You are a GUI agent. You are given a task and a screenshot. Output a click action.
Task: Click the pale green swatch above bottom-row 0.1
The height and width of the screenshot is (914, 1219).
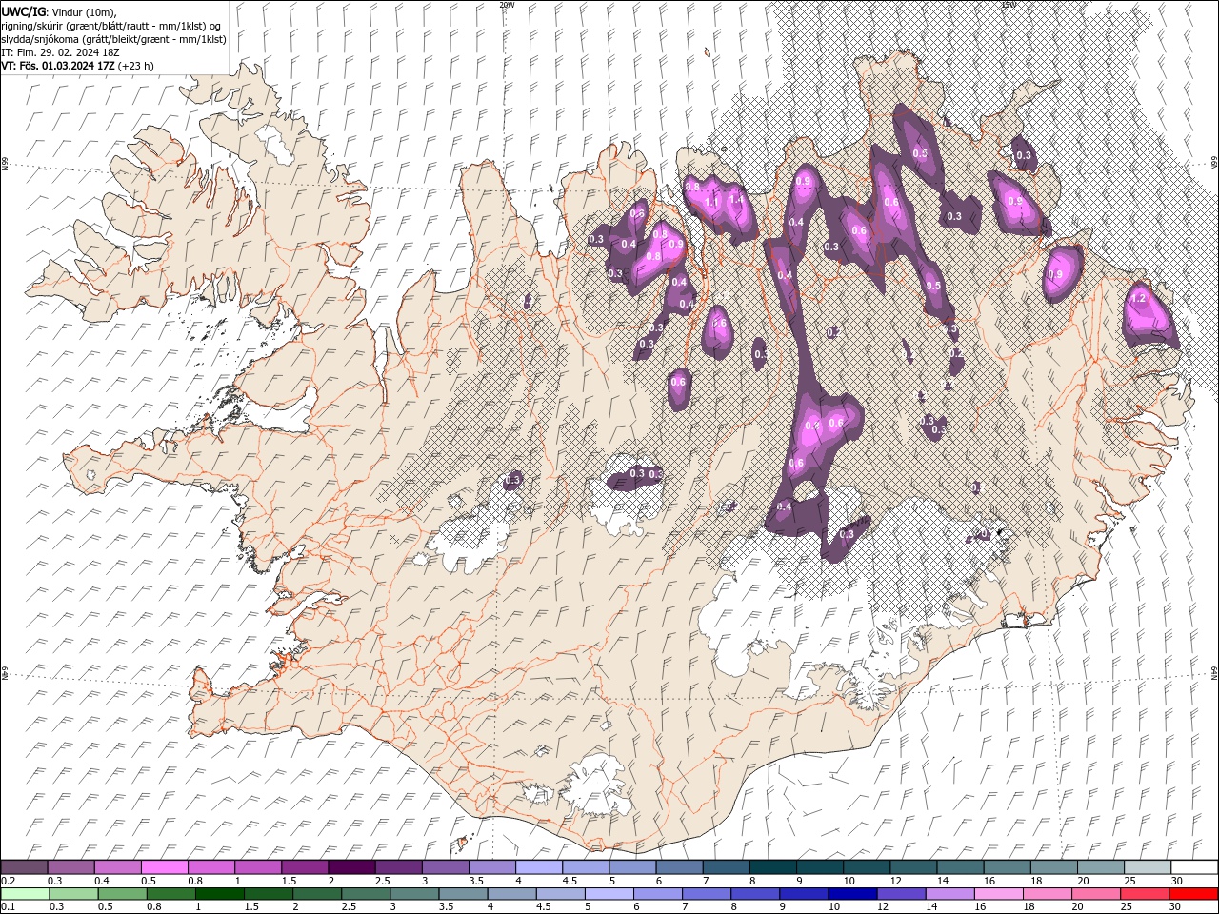pos(25,894)
